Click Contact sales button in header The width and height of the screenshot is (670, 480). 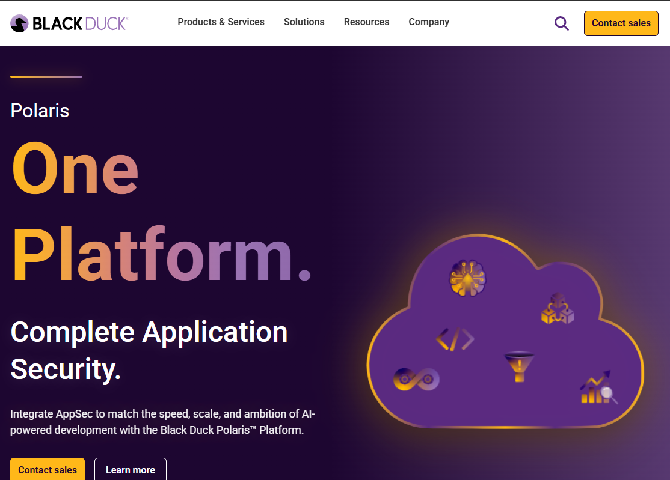pyautogui.click(x=621, y=23)
